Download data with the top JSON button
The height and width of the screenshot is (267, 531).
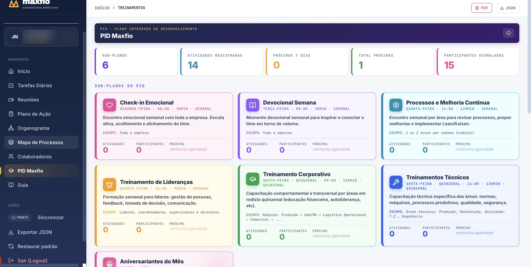coord(508,8)
